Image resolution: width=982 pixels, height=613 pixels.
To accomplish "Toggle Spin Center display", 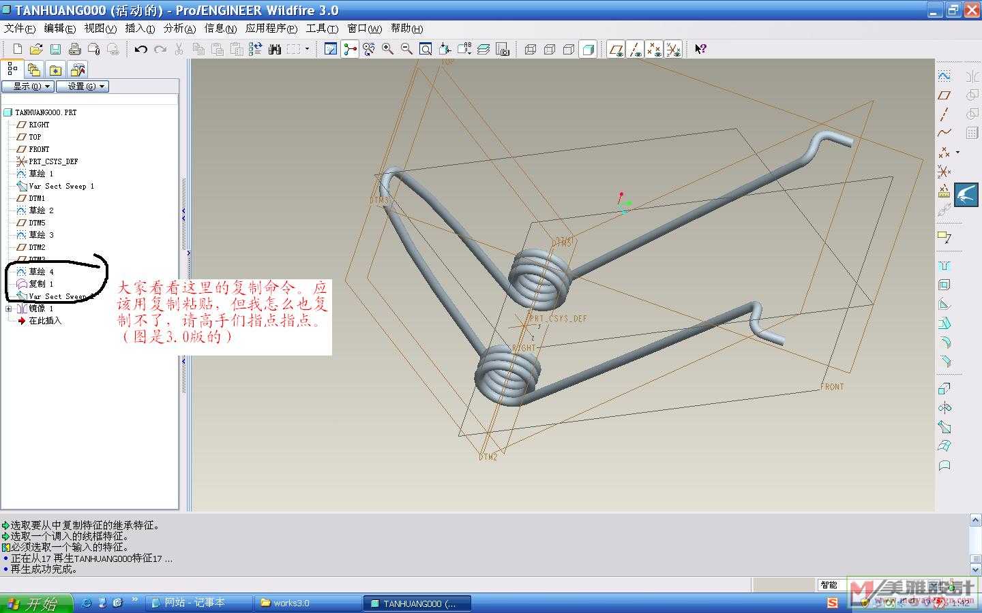I will point(350,49).
